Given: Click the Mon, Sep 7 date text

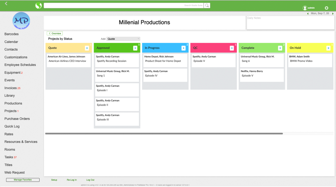Looking at the screenshot, I should (320, 14).
